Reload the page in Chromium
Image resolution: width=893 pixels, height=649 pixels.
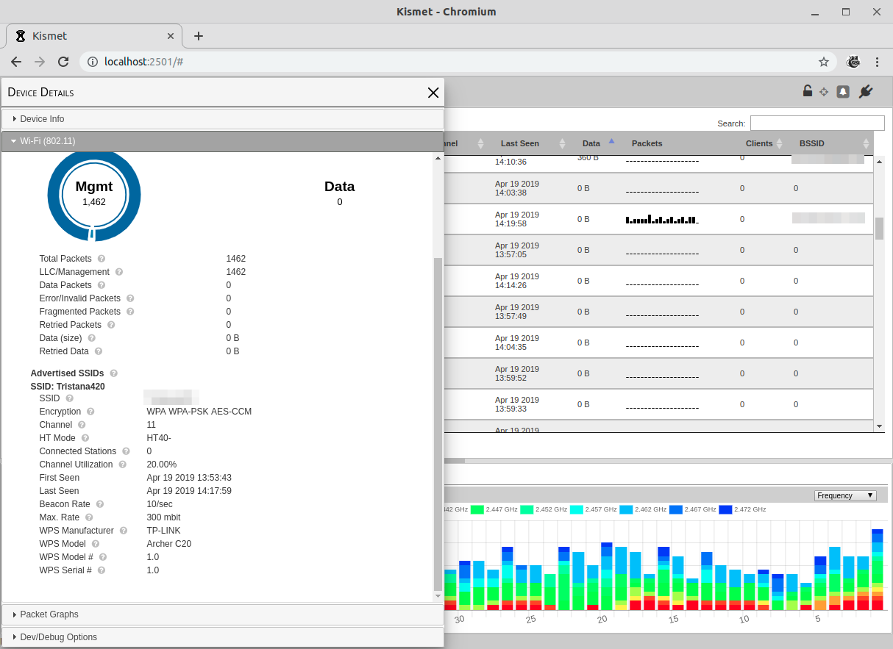point(63,62)
